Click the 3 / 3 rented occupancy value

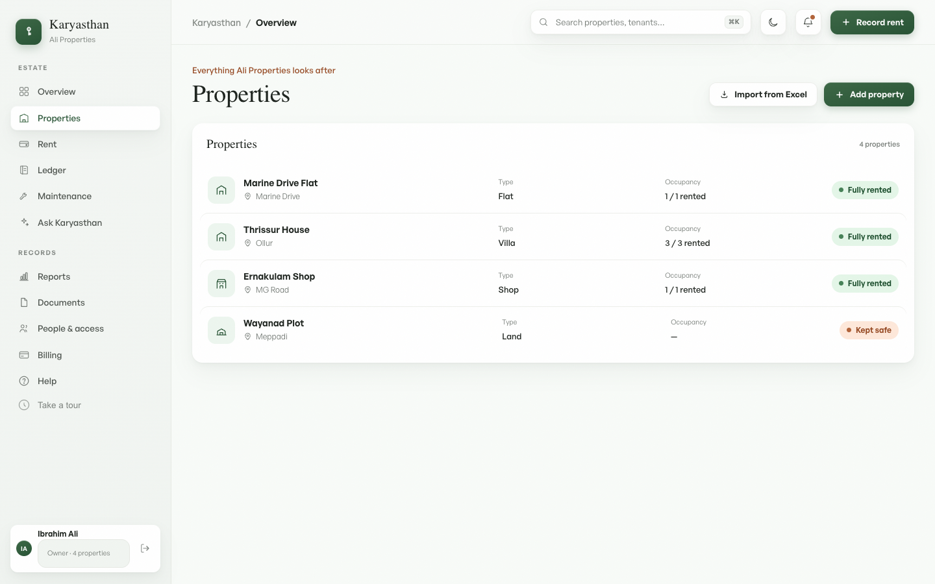point(687,243)
